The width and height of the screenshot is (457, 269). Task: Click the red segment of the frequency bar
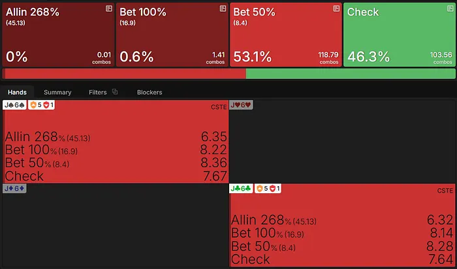124,74
